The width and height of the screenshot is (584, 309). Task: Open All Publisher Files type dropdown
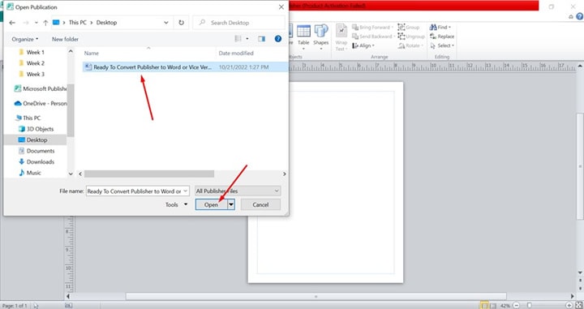(238, 191)
